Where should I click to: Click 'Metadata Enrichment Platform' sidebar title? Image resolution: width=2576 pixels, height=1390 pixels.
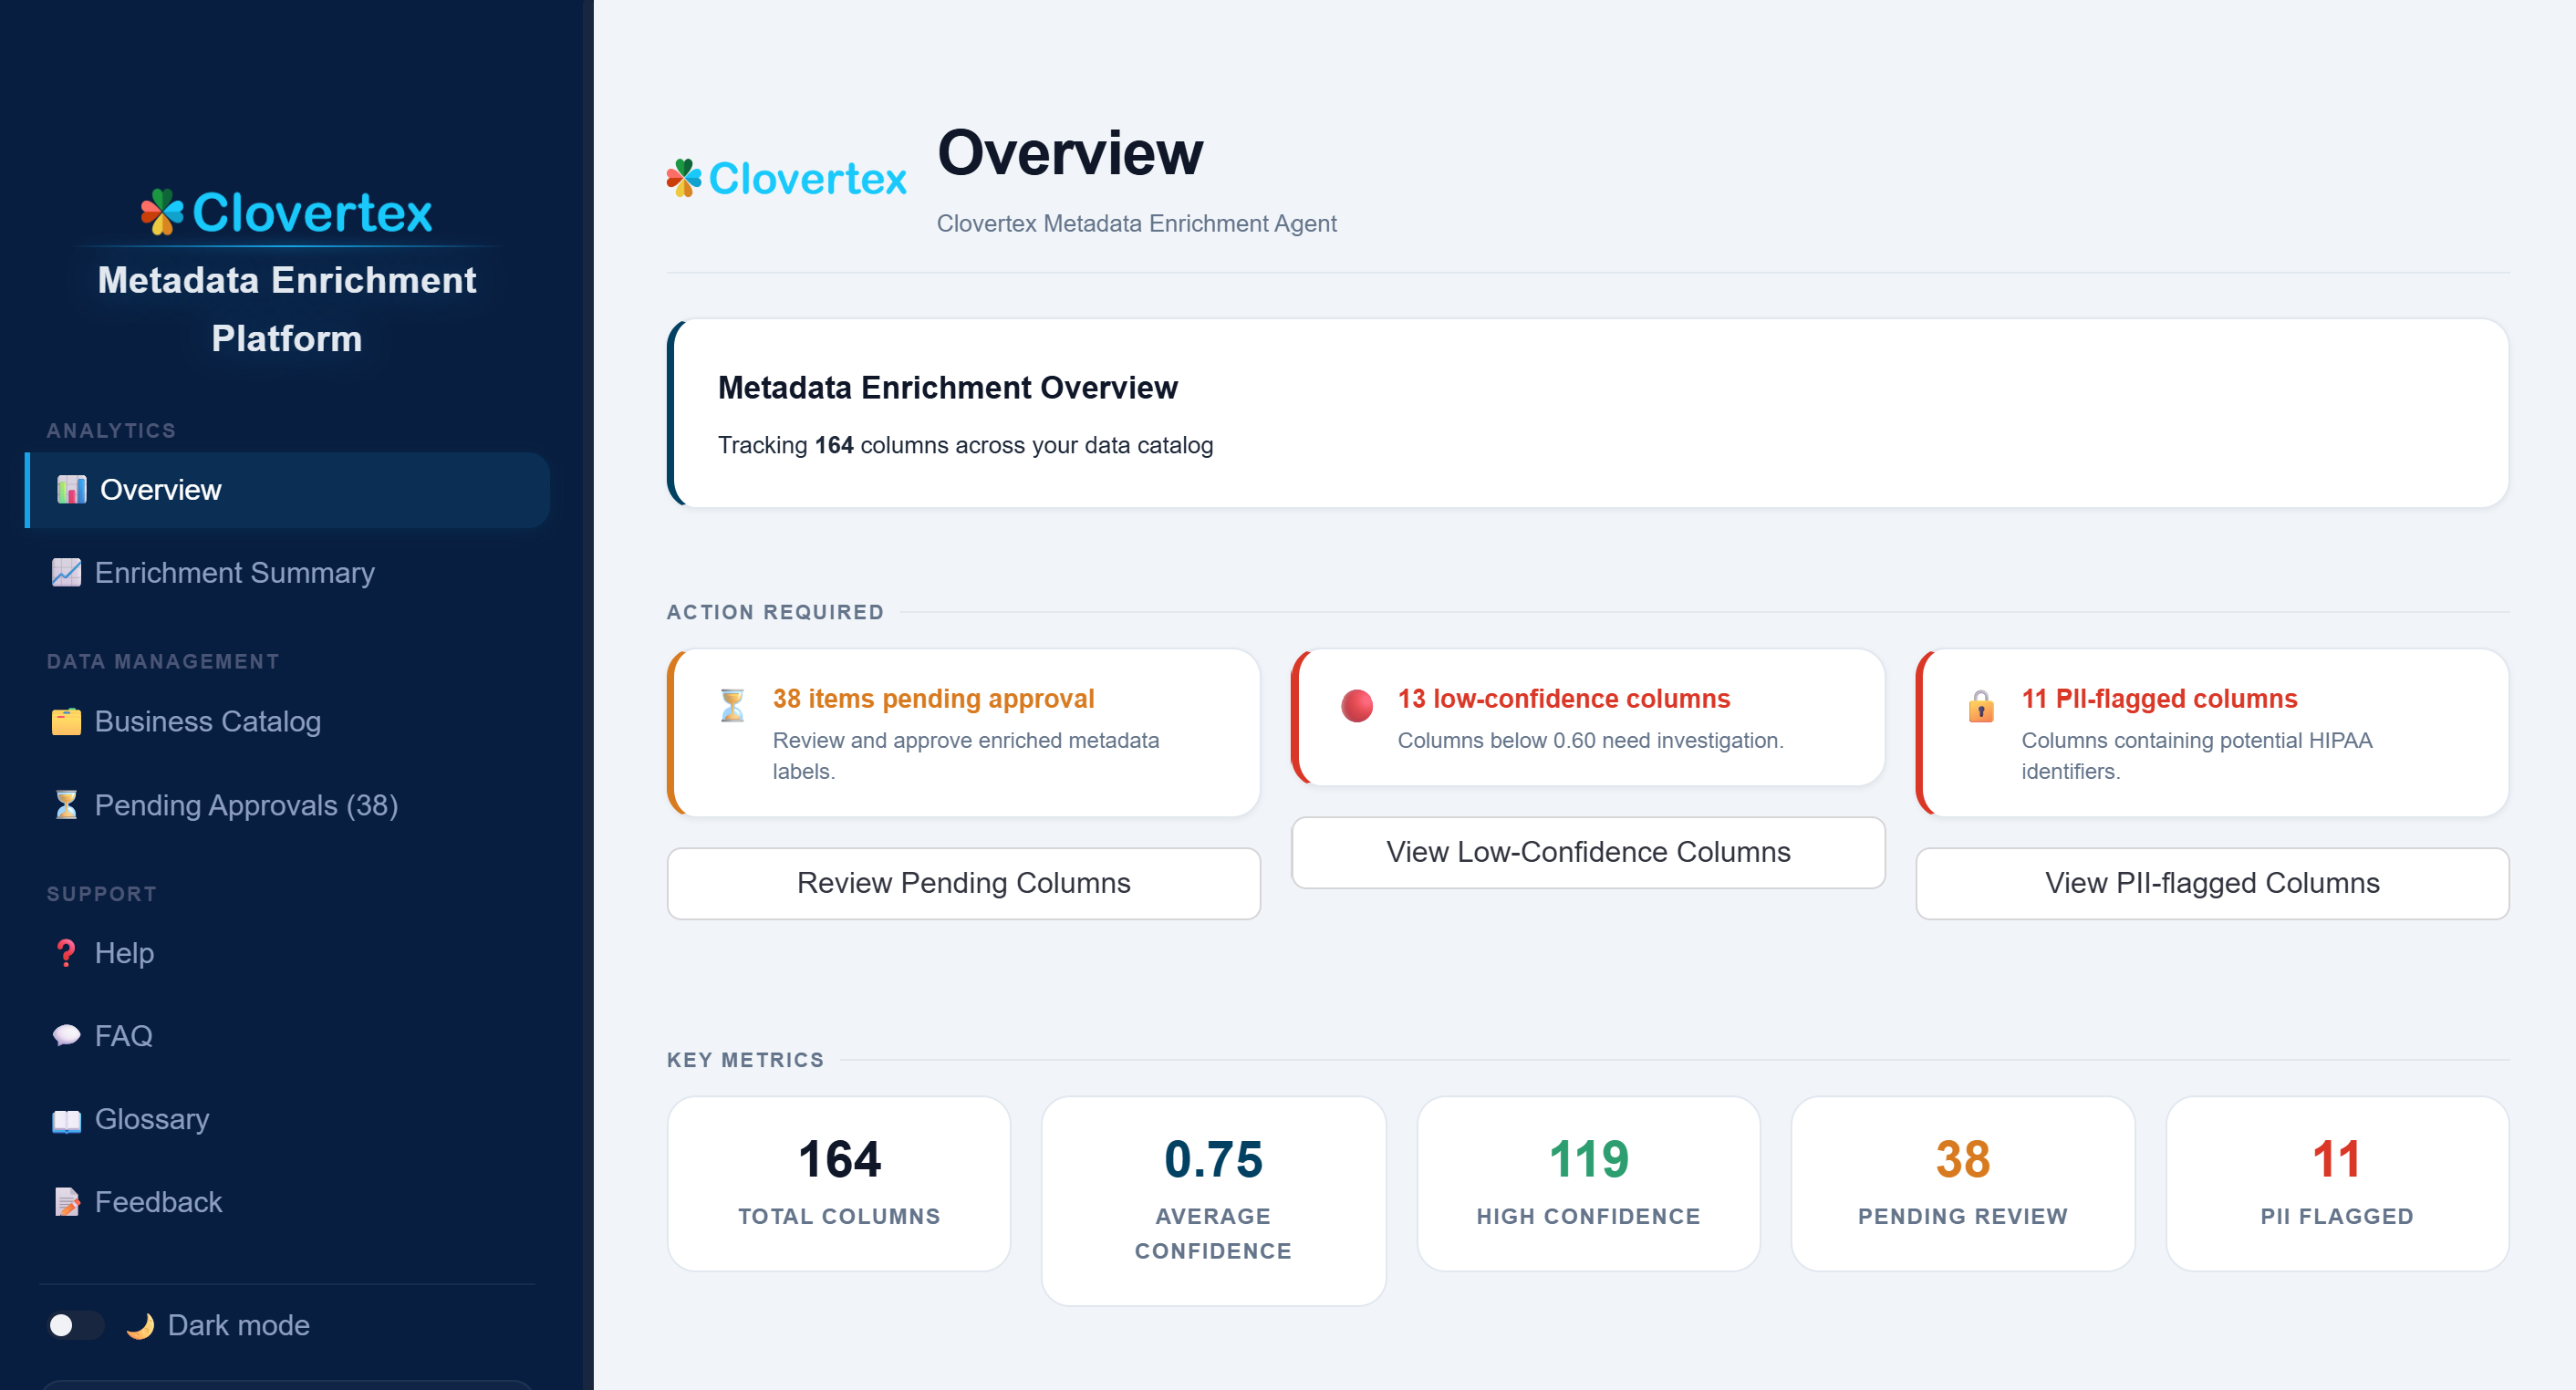(286, 309)
